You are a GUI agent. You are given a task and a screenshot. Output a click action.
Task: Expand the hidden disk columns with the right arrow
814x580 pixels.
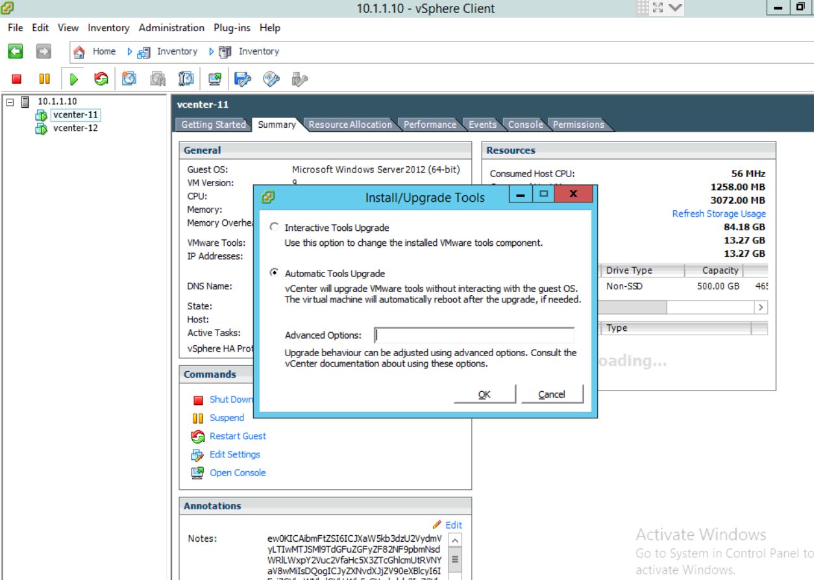pos(761,307)
